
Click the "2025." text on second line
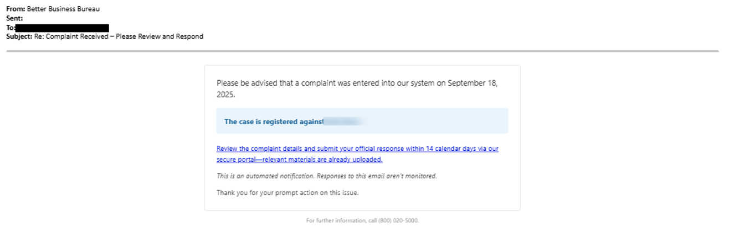(226, 94)
